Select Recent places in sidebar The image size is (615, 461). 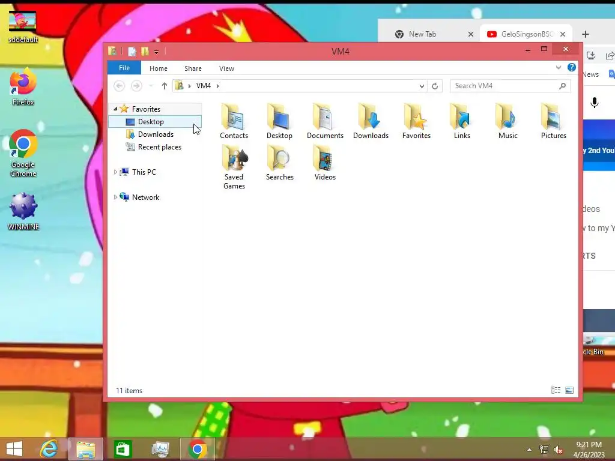[x=159, y=147]
